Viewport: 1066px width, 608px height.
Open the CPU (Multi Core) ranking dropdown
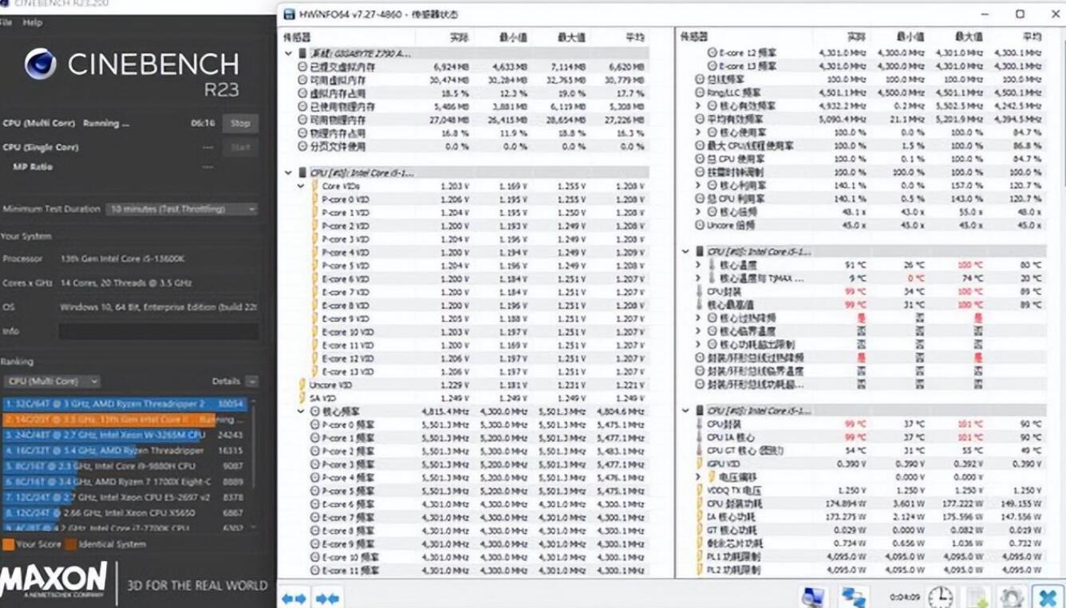click(x=51, y=381)
